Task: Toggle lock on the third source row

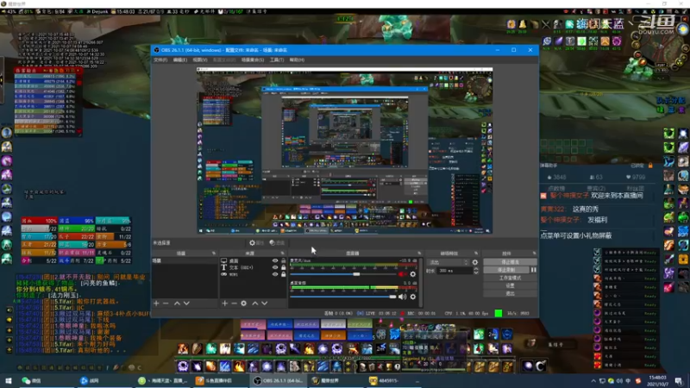Action: tap(284, 274)
